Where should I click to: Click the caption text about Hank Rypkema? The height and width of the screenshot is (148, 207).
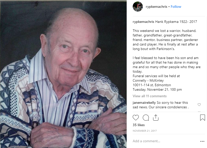pyautogui.click(x=176, y=22)
